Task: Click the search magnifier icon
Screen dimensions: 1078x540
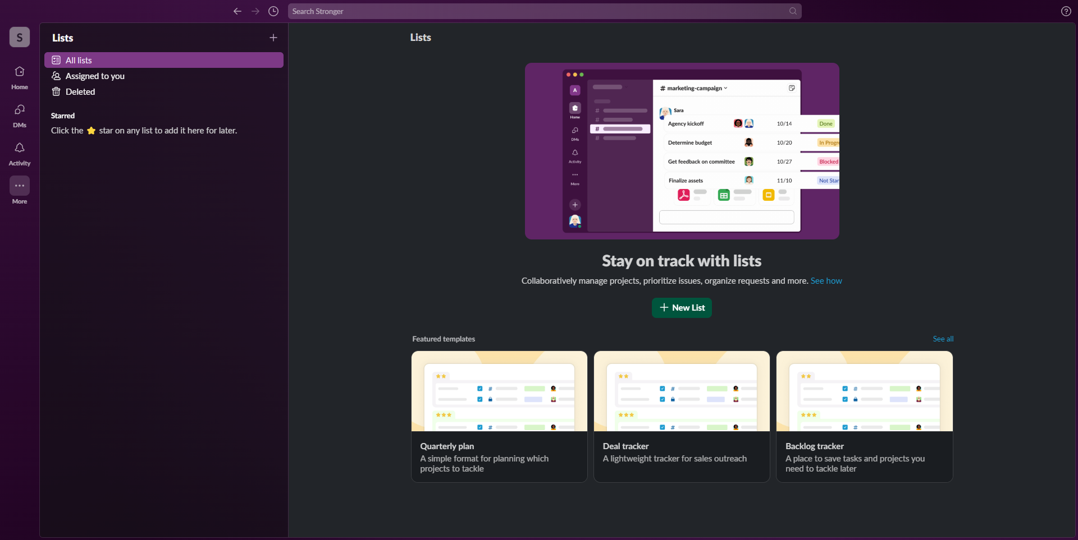Action: [793, 11]
